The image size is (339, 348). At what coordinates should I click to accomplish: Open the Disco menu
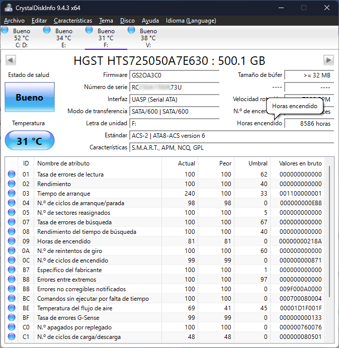[127, 21]
